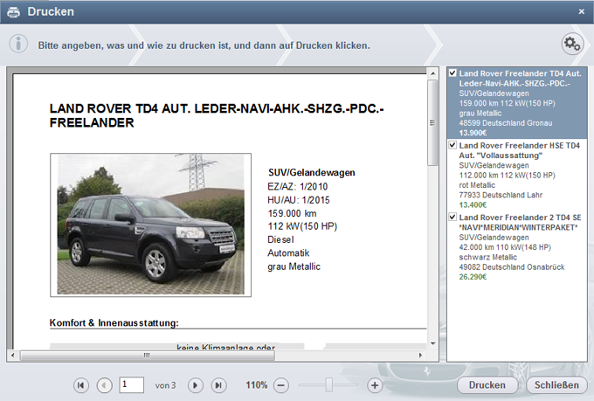Click 'Komfort & Innenausstattung:' section heading
This screenshot has width=594, height=401.
pyautogui.click(x=114, y=323)
